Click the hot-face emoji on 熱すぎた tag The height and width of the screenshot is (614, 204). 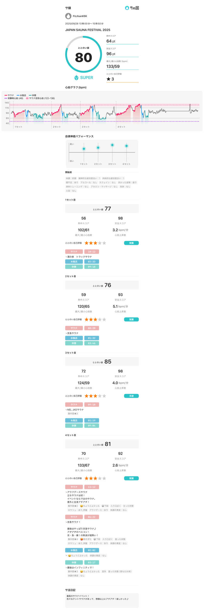[82, 539]
